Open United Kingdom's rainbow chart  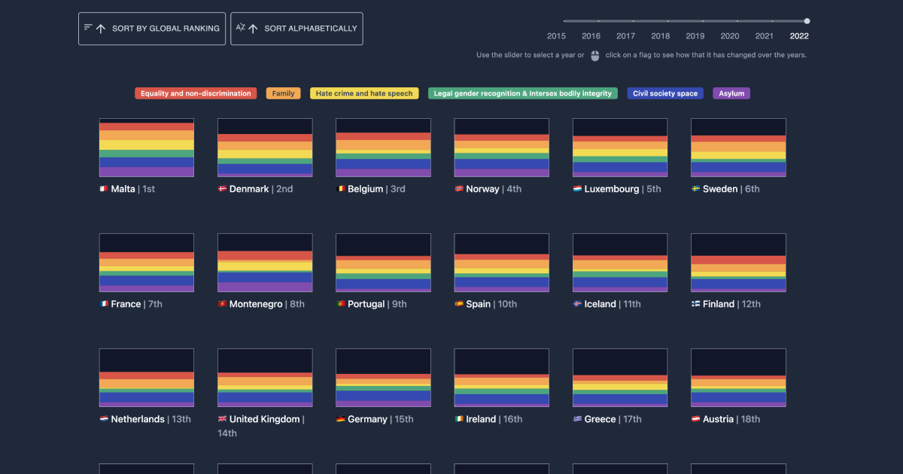click(x=265, y=378)
